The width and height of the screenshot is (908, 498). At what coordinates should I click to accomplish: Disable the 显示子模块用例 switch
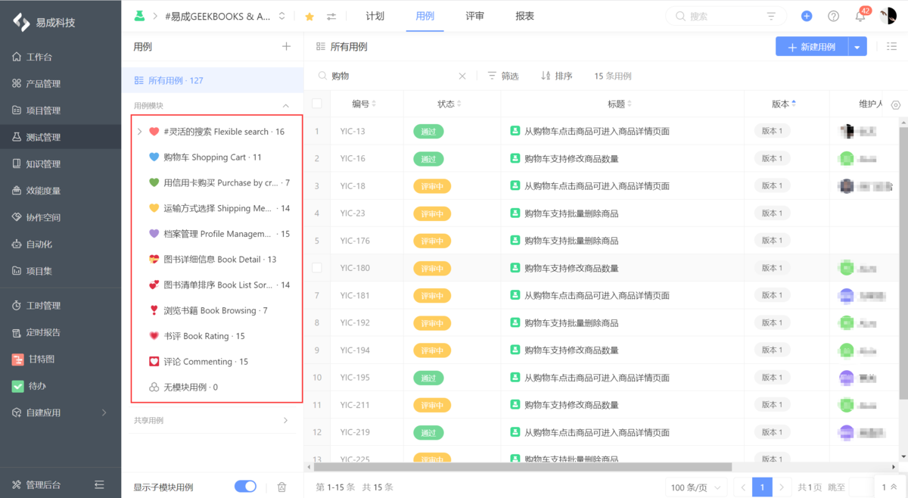(x=245, y=487)
